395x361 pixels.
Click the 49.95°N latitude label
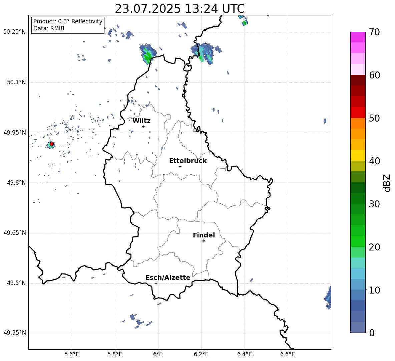click(x=15, y=133)
